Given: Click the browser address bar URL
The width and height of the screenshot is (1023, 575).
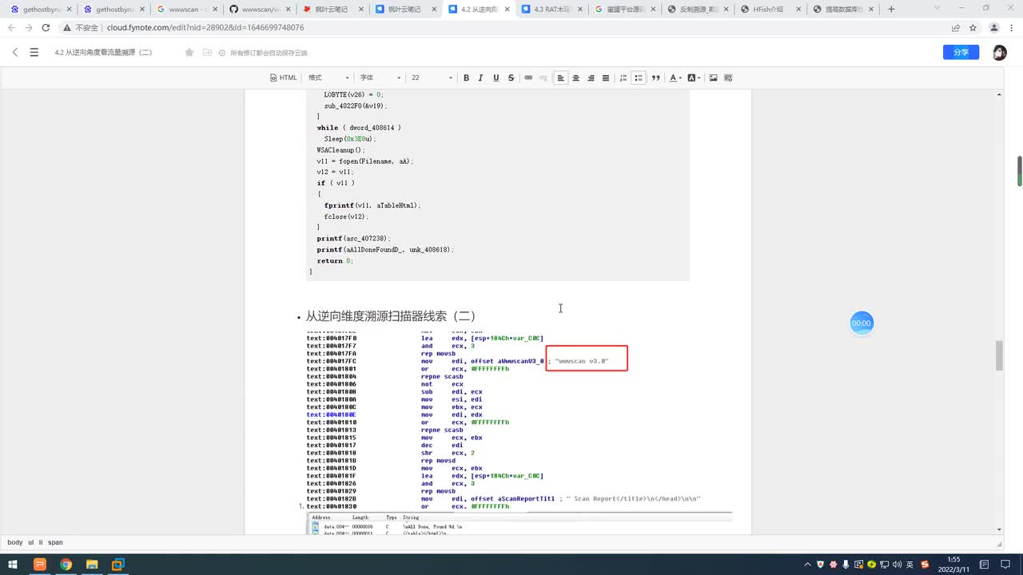Looking at the screenshot, I should tap(205, 27).
